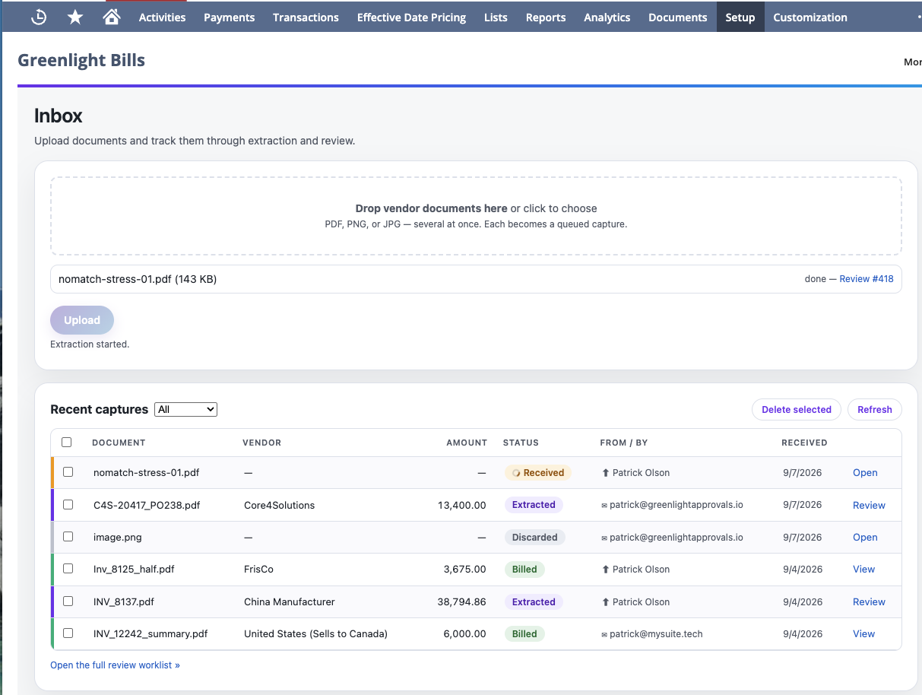Open the Review #418 link

tap(867, 279)
